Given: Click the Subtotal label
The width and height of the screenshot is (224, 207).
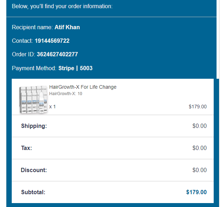Looking at the screenshot, I should (33, 192).
